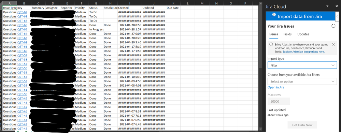Collapse the pane with the side chevron

pyautogui.click(x=337, y=16)
